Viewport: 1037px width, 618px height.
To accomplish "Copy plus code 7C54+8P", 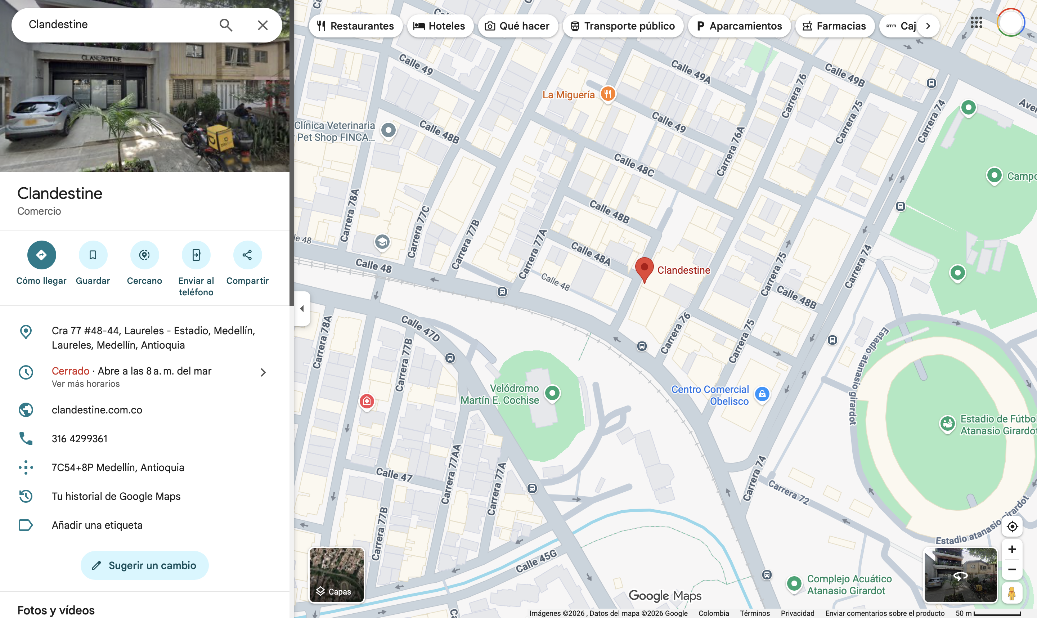I will (x=144, y=467).
